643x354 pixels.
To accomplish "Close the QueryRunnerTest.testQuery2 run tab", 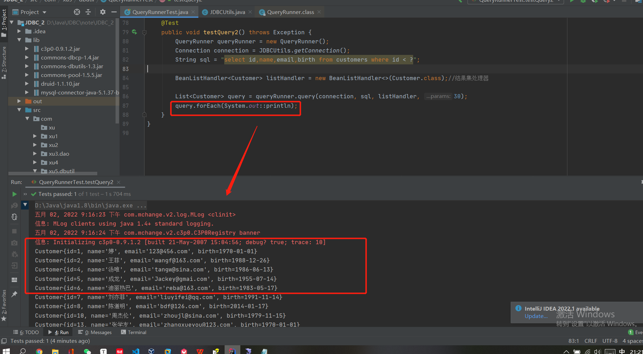I will pos(119,182).
